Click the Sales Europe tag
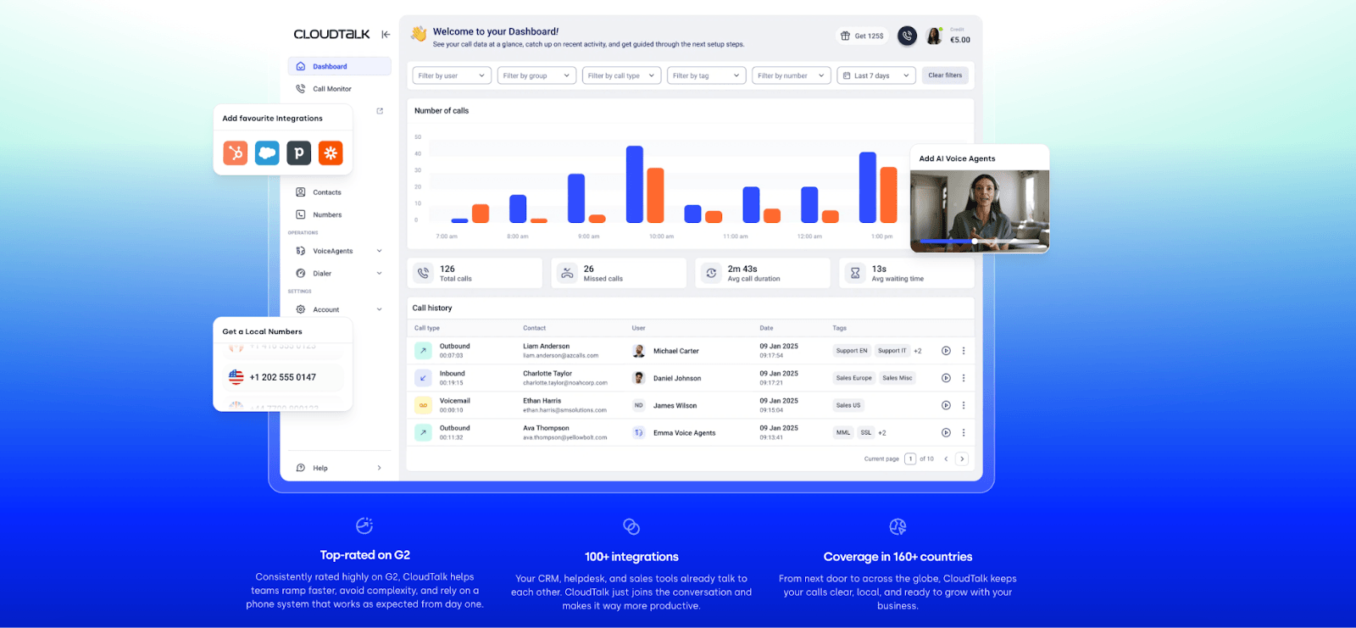Image resolution: width=1356 pixels, height=628 pixels. [x=853, y=378]
